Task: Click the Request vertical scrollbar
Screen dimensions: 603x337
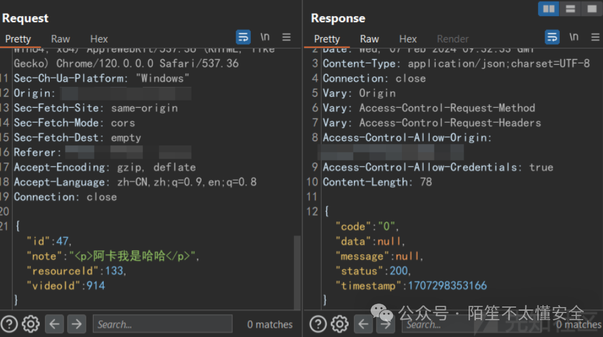Action: [297, 272]
